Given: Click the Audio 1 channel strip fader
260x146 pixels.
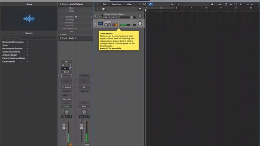Looking at the screenshot, I should point(64,127).
